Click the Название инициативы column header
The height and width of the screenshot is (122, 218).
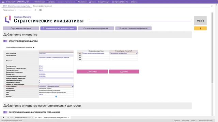point(96,51)
